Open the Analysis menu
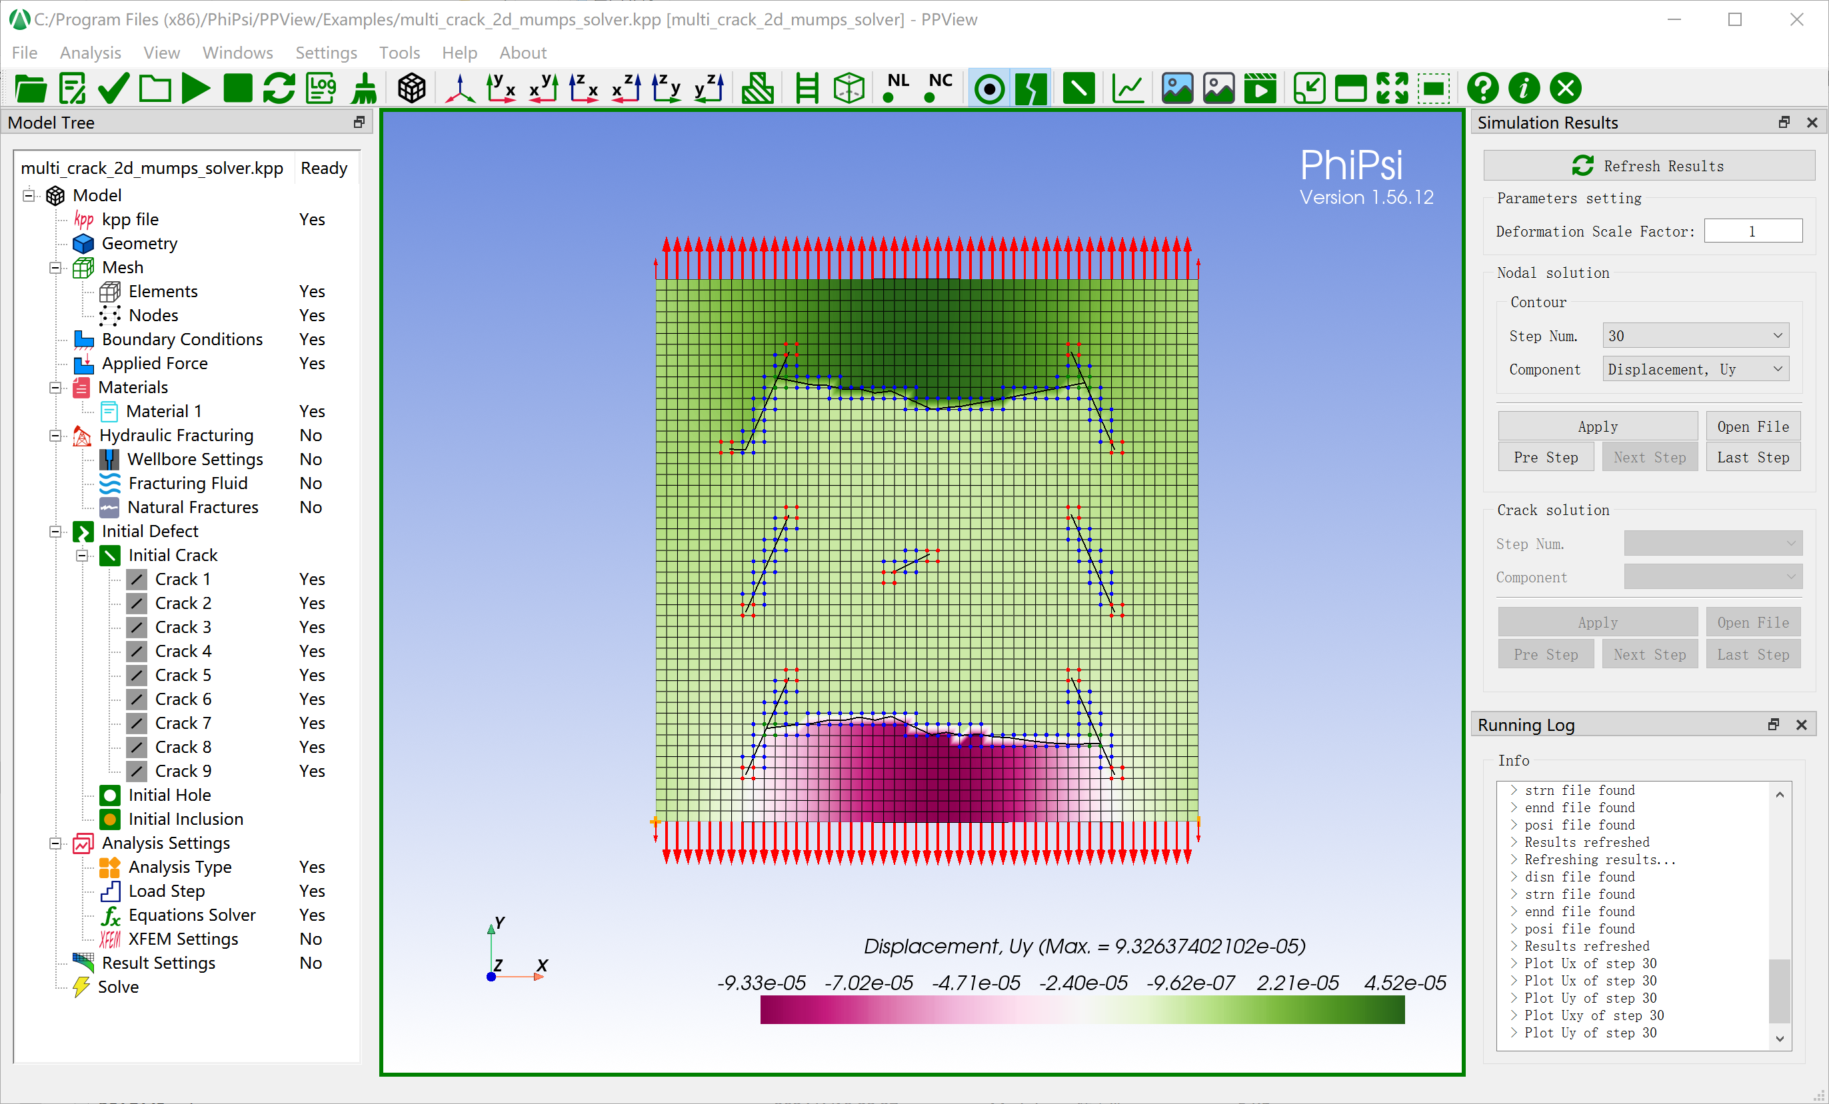1829x1104 pixels. point(91,53)
